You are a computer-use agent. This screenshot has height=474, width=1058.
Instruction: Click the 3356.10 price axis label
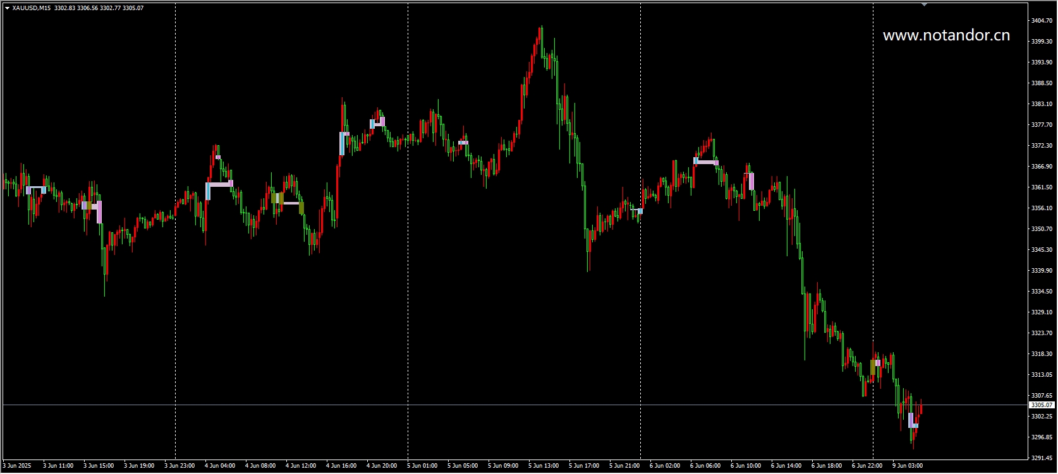pyautogui.click(x=1042, y=208)
